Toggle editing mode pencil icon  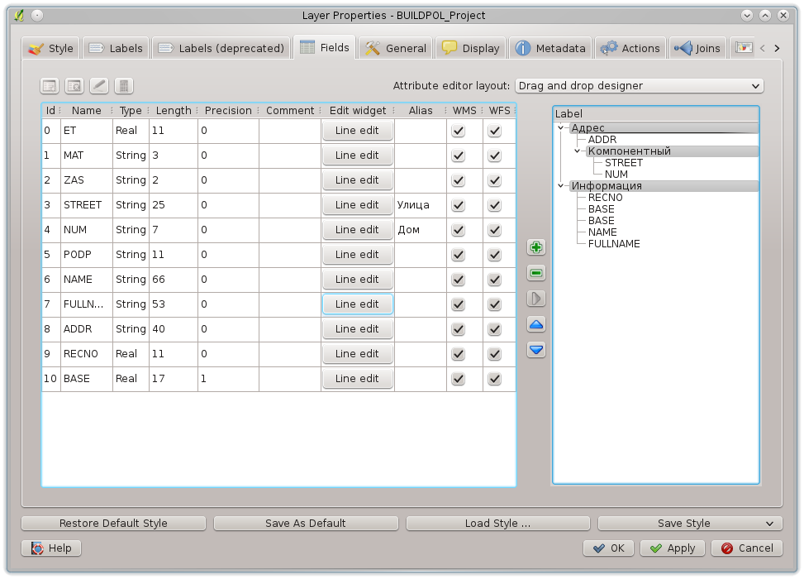pyautogui.click(x=99, y=86)
